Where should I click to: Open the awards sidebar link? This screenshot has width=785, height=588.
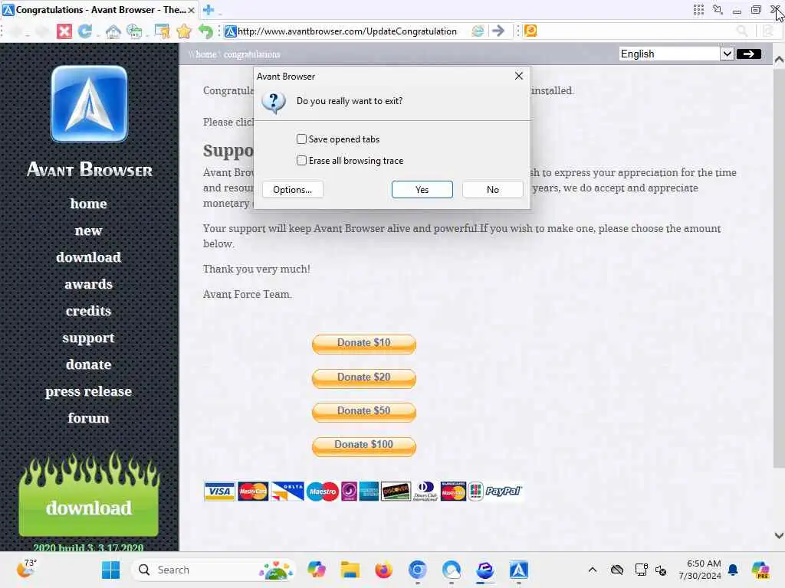89,284
